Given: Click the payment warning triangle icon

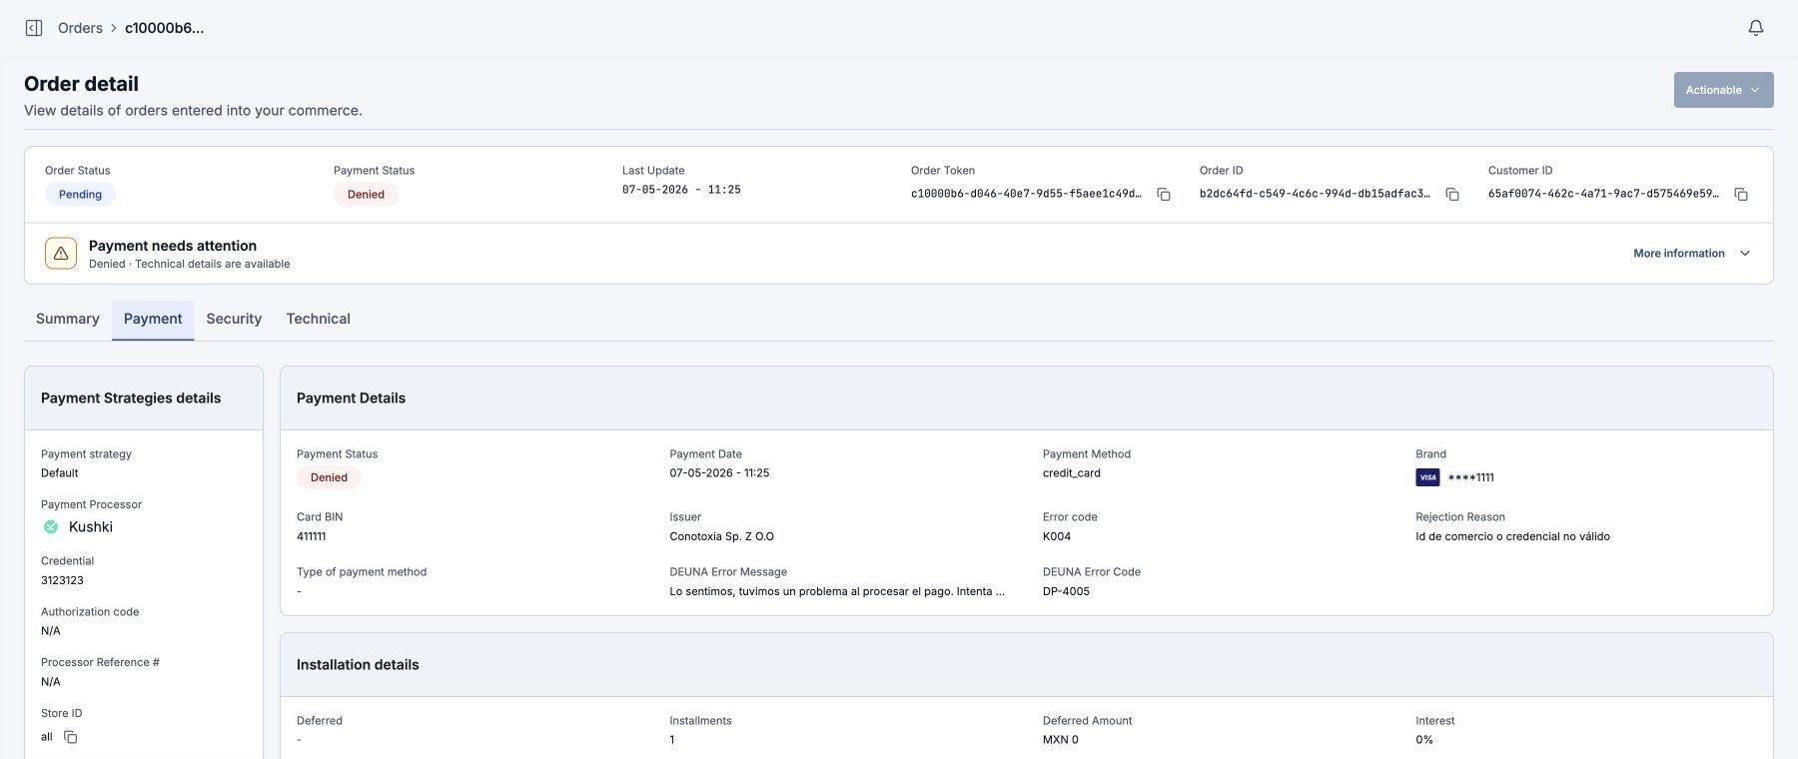Looking at the screenshot, I should pyautogui.click(x=61, y=254).
